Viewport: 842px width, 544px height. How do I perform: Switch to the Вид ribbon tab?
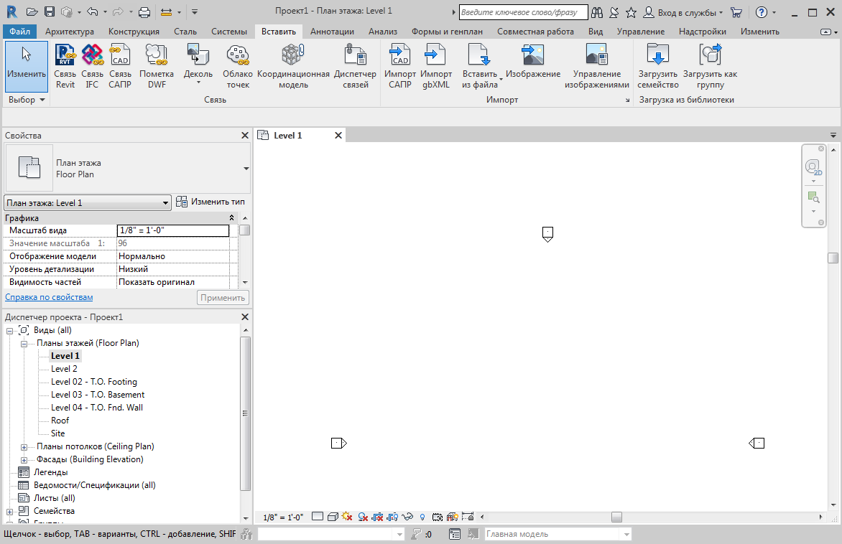(x=595, y=31)
